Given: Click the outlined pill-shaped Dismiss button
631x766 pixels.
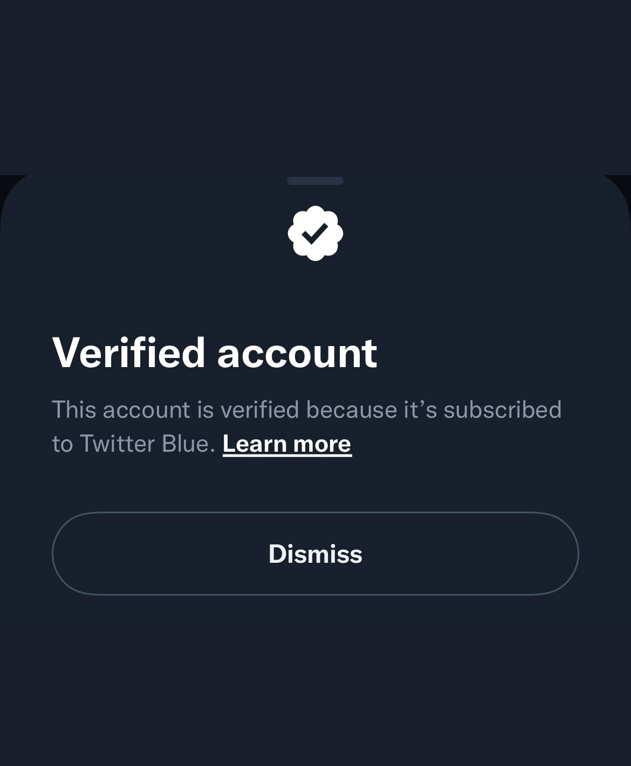Looking at the screenshot, I should point(315,553).
